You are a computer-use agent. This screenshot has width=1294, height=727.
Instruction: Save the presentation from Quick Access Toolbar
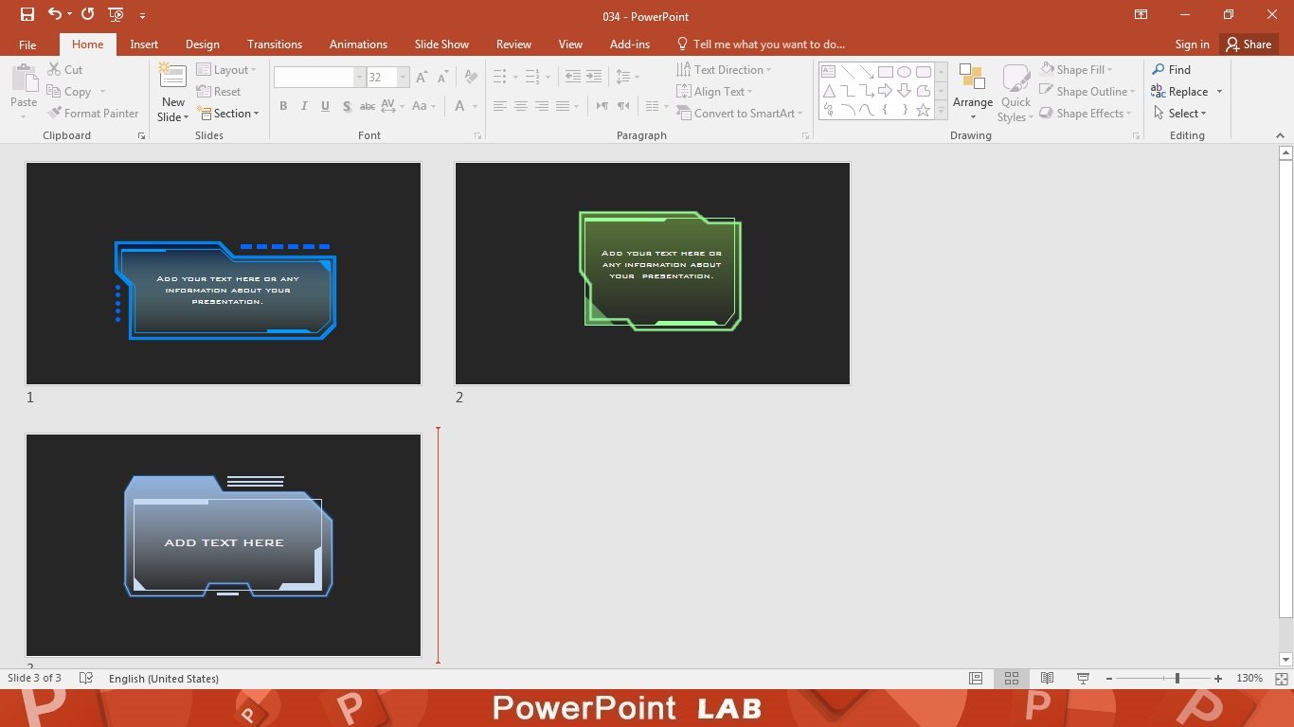pos(27,15)
